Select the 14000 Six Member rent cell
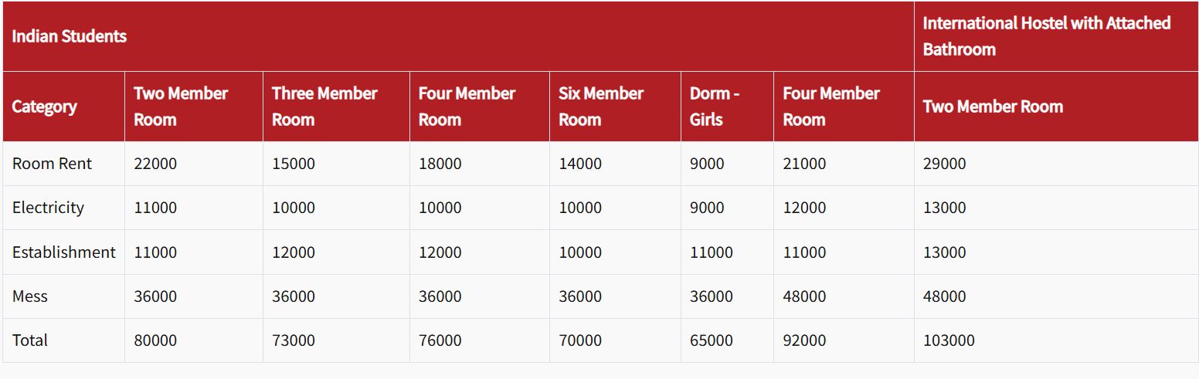The image size is (1199, 379). pyautogui.click(x=580, y=164)
